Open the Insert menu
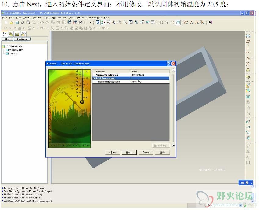 [27, 18]
